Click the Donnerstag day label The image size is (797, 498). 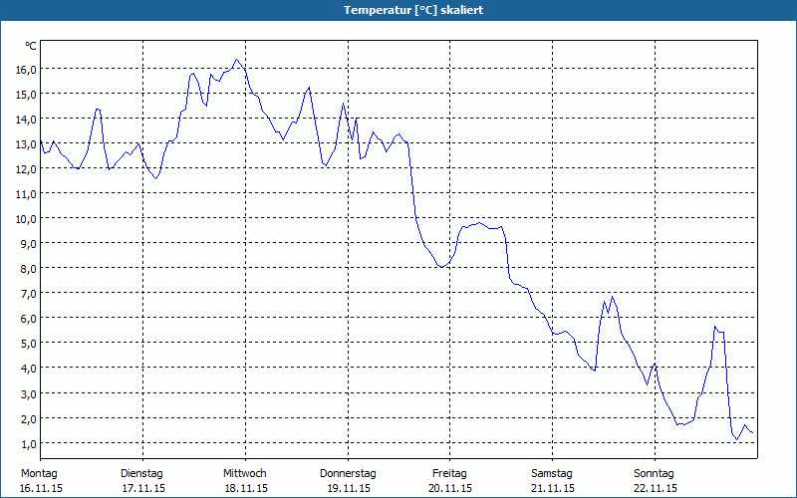tap(348, 473)
